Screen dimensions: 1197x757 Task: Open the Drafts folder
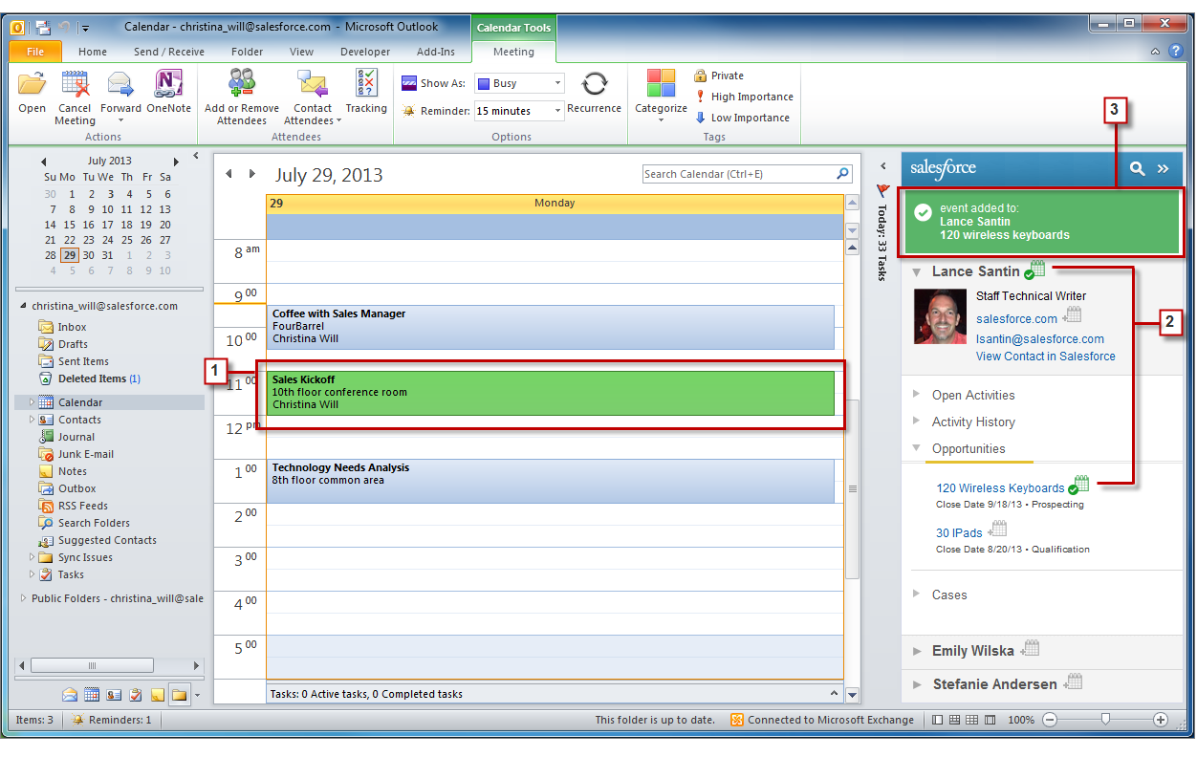(x=73, y=344)
